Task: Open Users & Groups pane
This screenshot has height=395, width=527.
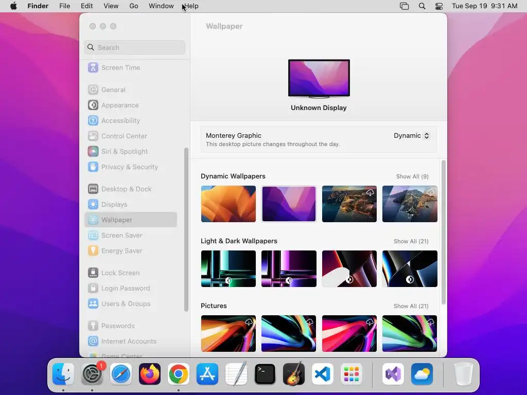Action: (x=131, y=303)
